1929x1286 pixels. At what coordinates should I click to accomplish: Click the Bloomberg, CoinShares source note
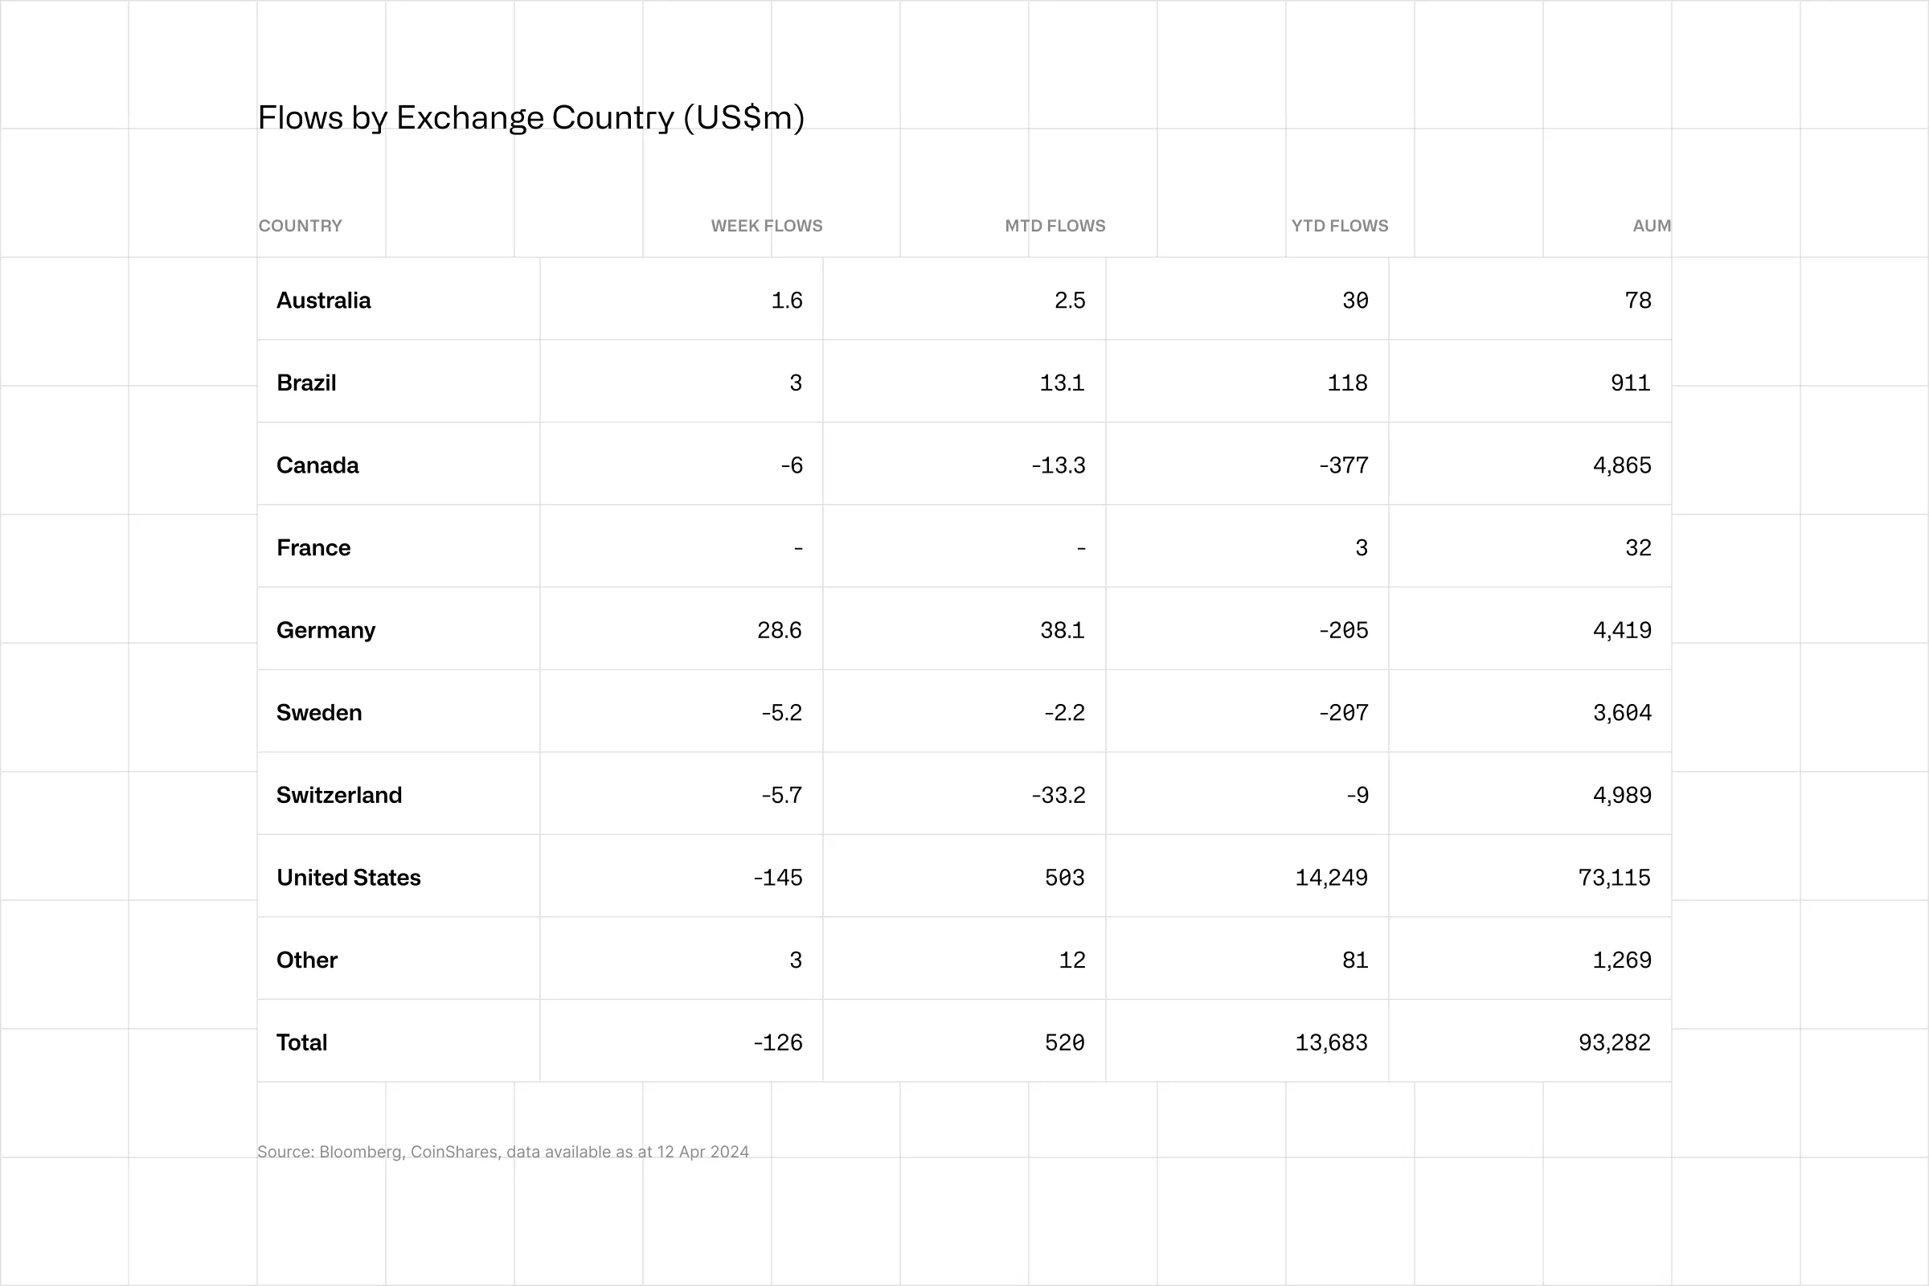tap(503, 1152)
